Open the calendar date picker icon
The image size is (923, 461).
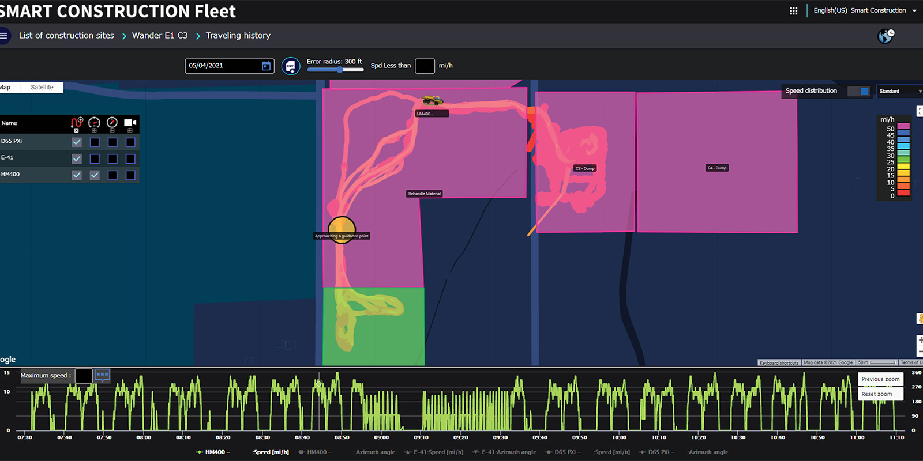coord(266,66)
